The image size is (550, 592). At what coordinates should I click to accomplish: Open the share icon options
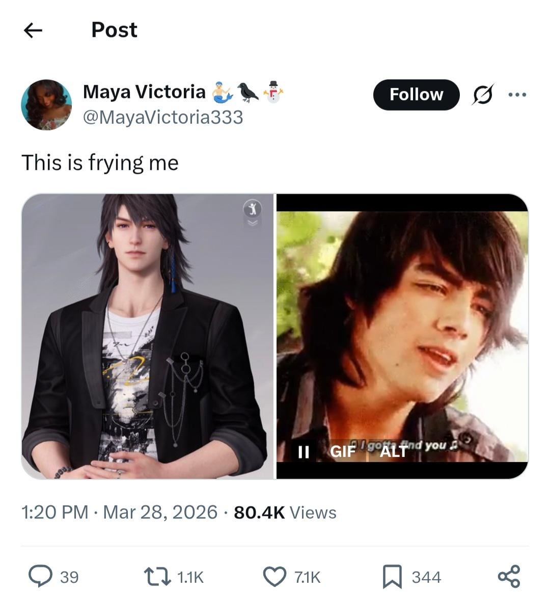click(509, 576)
